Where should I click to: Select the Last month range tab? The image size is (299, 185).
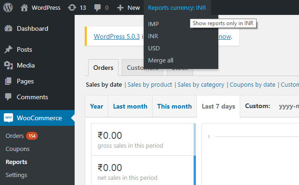[x=130, y=106]
